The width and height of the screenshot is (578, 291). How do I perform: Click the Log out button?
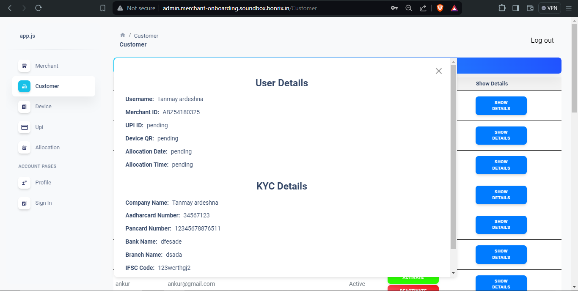coord(542,40)
